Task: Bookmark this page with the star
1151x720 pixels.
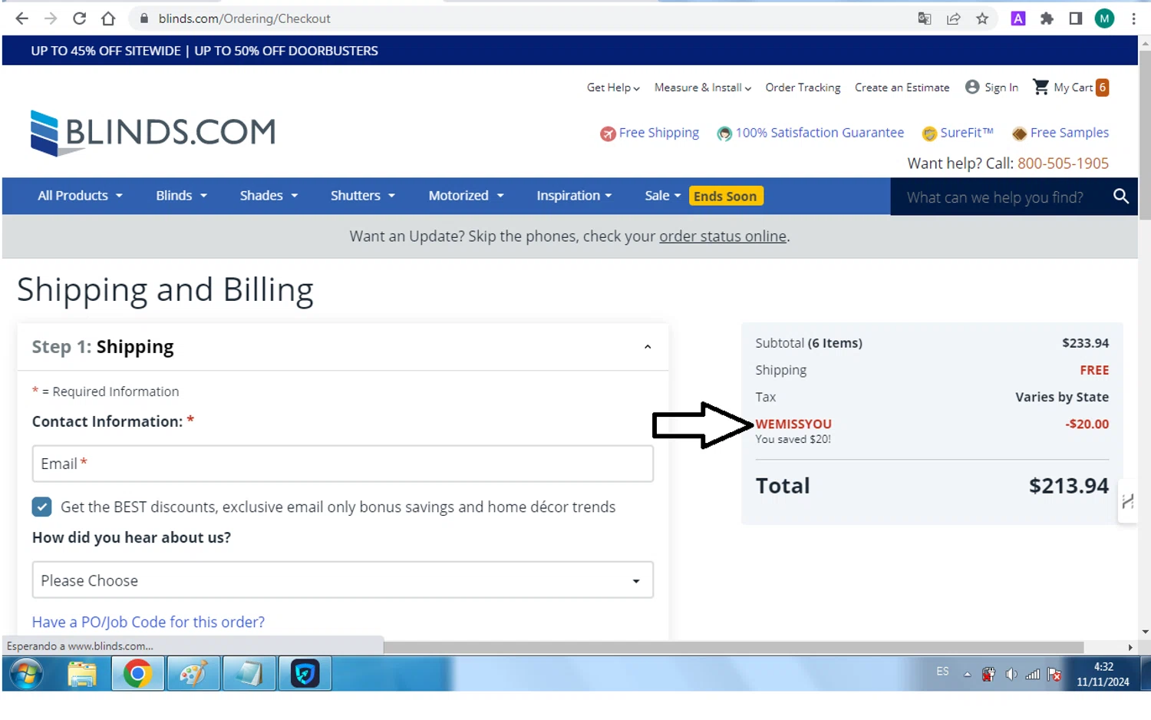Action: (x=982, y=18)
